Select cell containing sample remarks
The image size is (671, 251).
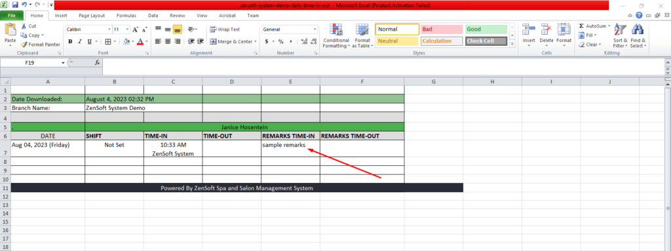pos(290,149)
